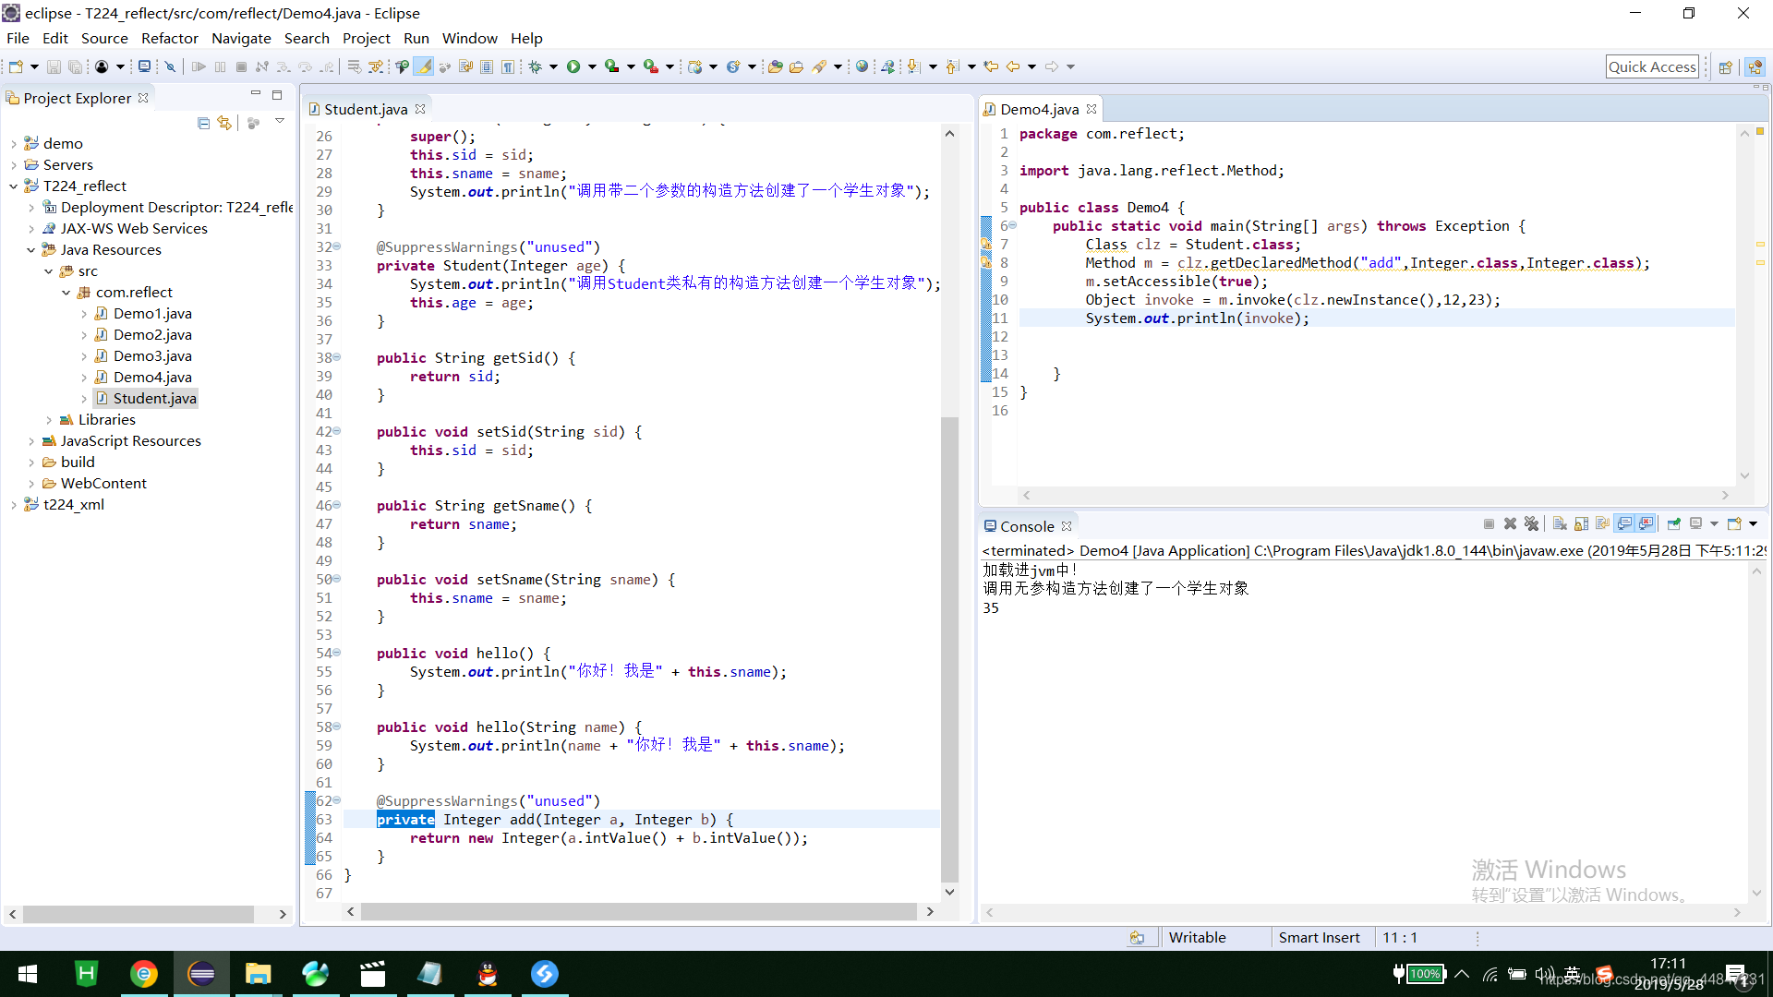Click the Save All toolbar icon
Viewport: 1773px width, 997px height.
pos(75,66)
